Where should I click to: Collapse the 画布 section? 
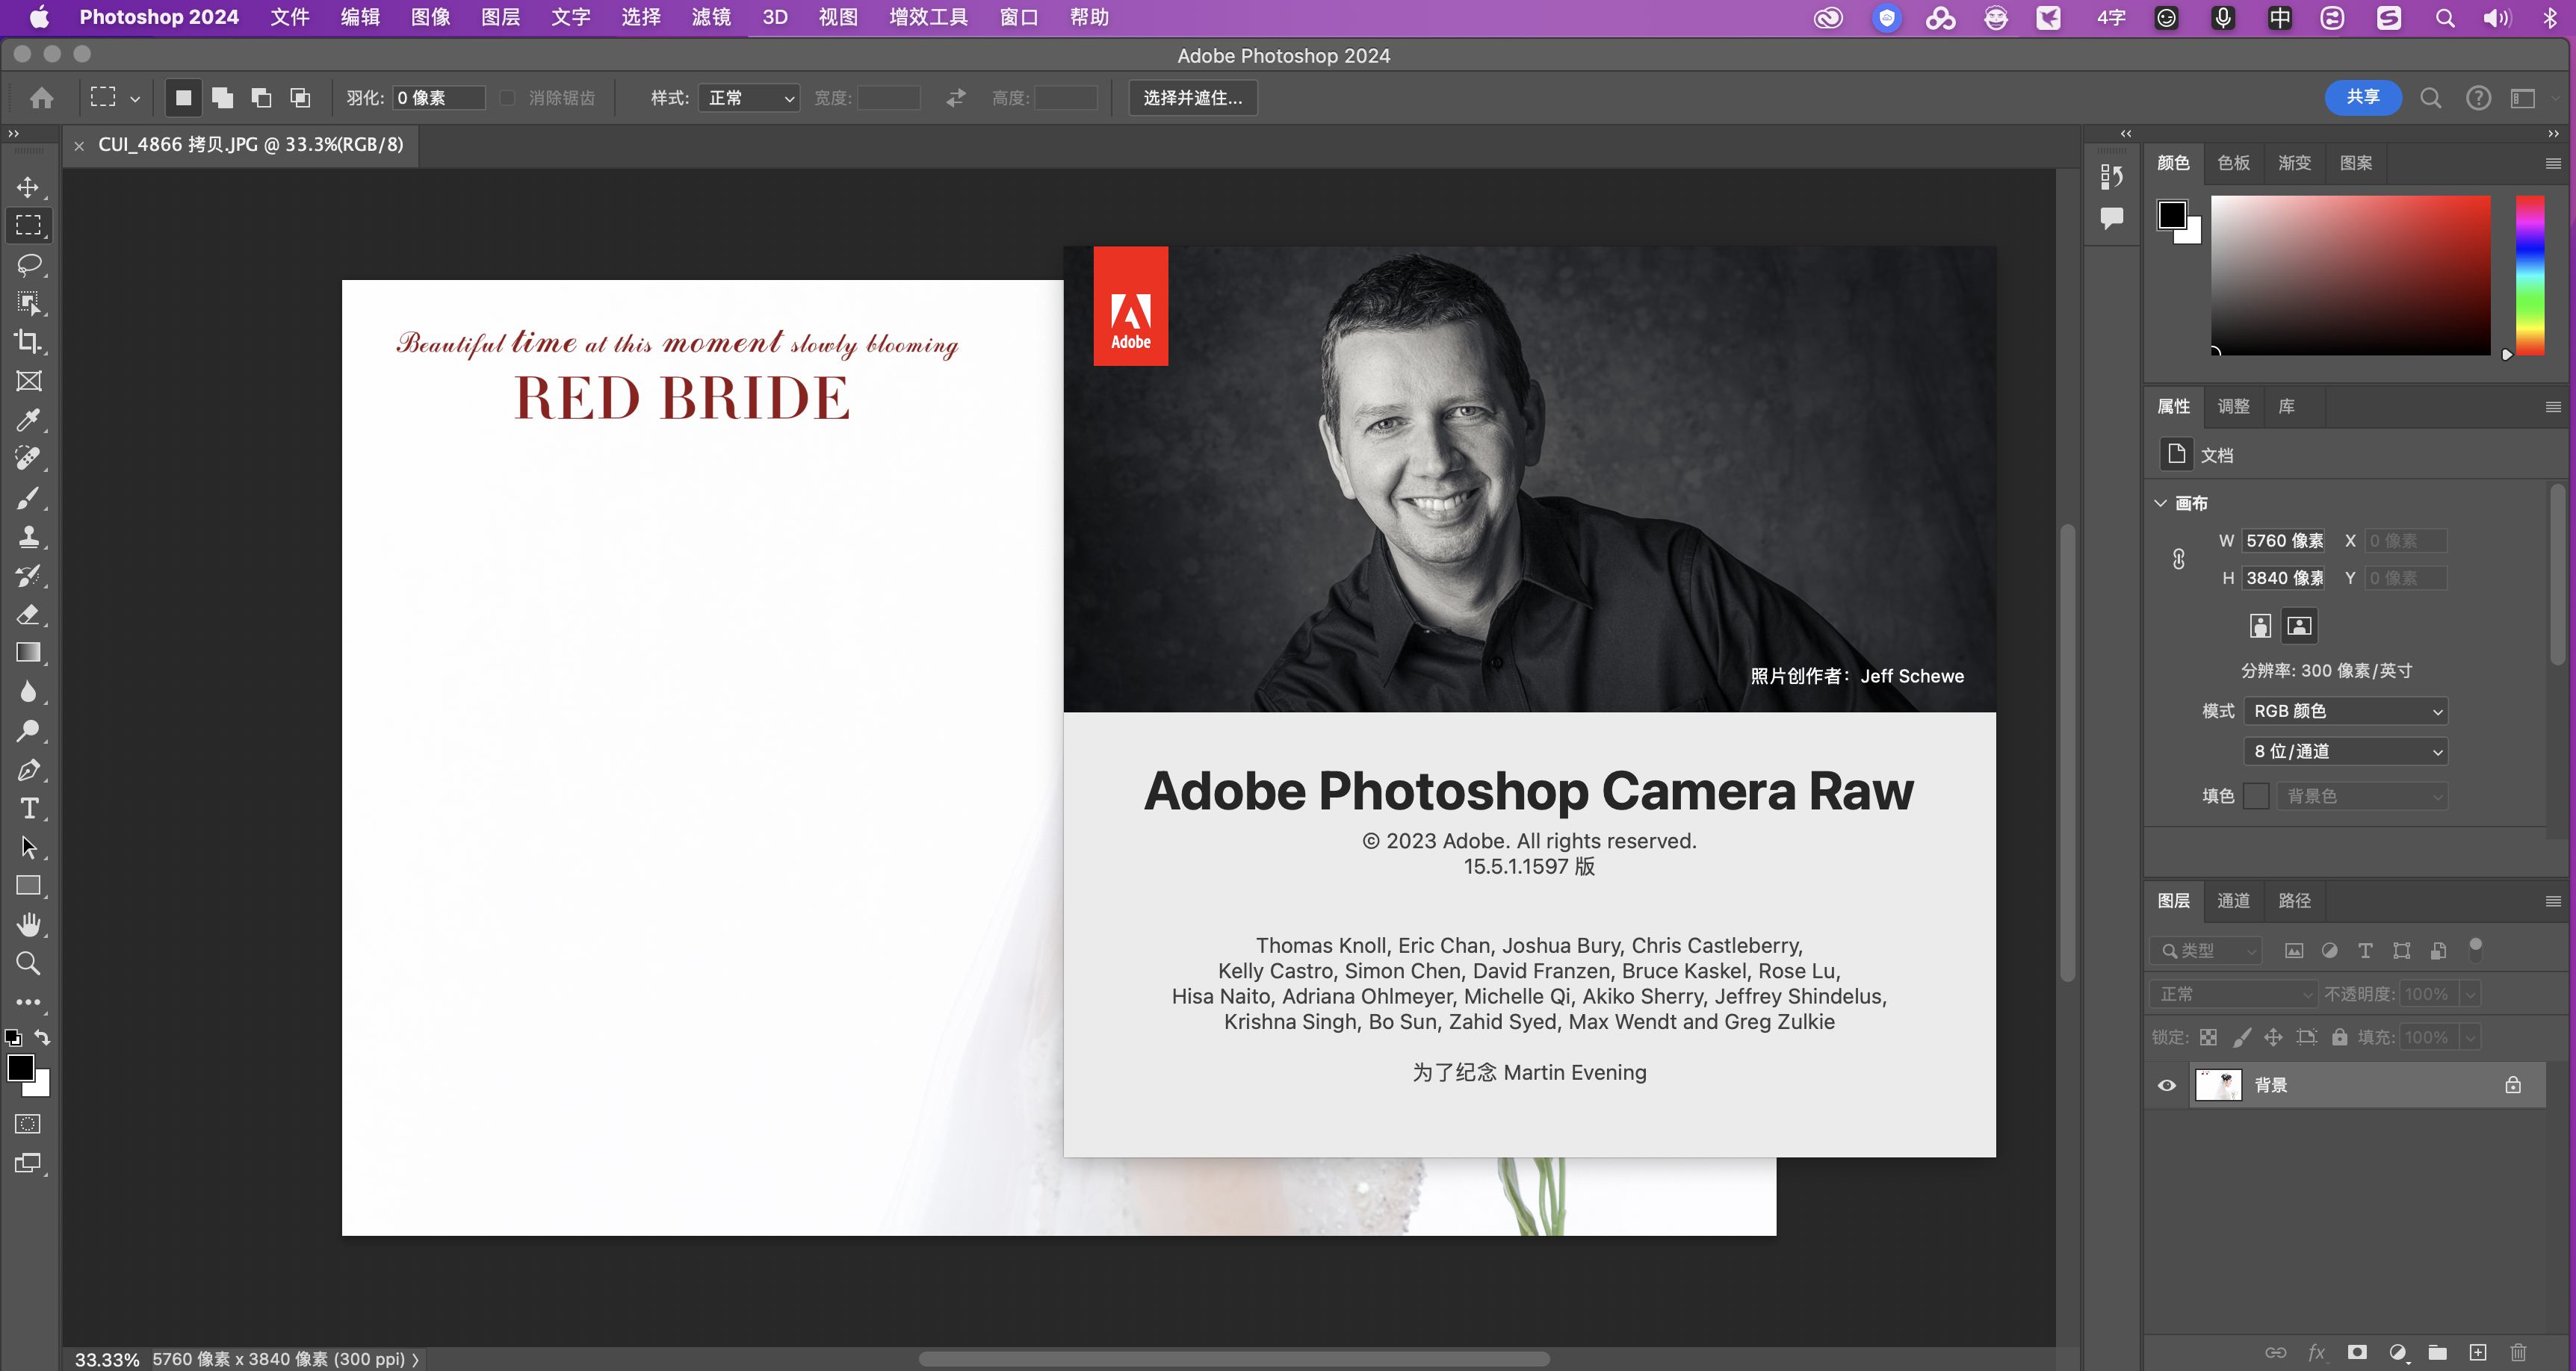[x=2160, y=503]
